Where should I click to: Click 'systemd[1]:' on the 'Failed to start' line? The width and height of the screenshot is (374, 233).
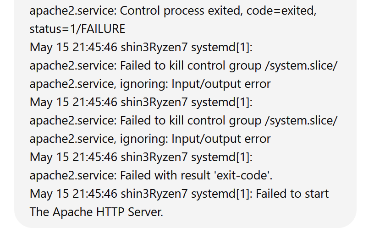click(x=222, y=194)
